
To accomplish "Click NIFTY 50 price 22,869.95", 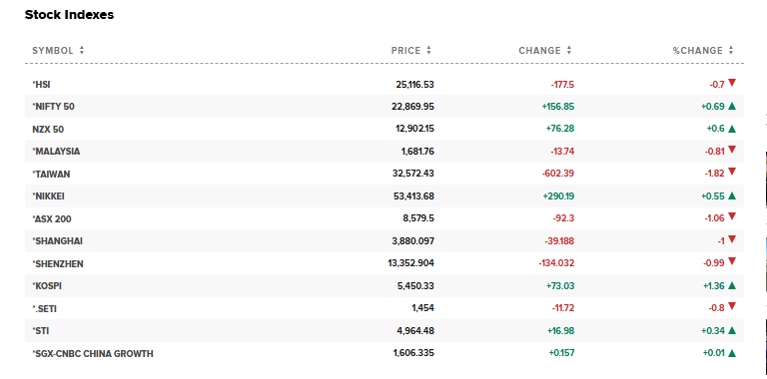I will click(x=412, y=107).
